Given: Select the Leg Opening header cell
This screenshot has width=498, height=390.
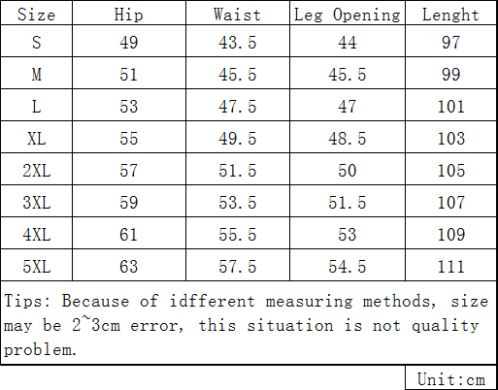Looking at the screenshot, I should [347, 15].
